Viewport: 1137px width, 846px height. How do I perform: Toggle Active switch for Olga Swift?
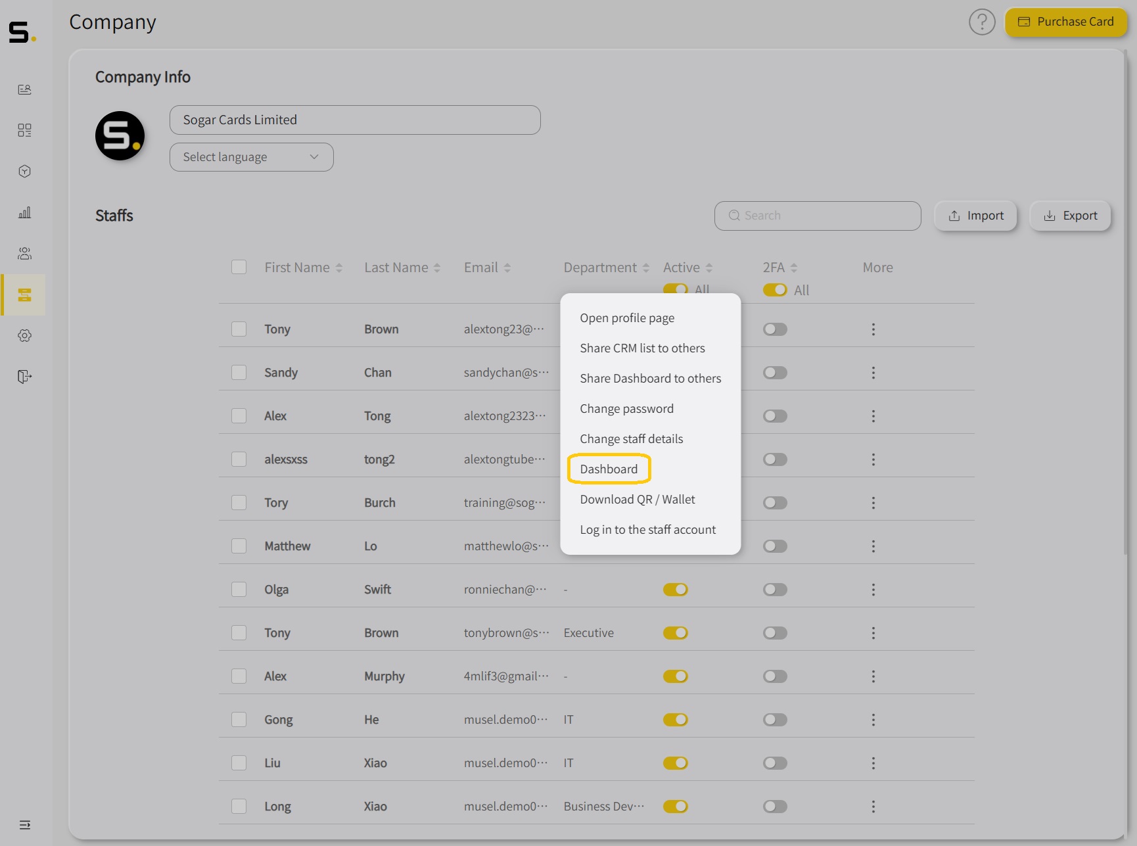pyautogui.click(x=675, y=590)
